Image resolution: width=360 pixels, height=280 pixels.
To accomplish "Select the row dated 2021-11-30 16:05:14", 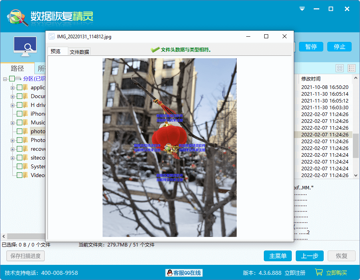I will coord(324,94).
